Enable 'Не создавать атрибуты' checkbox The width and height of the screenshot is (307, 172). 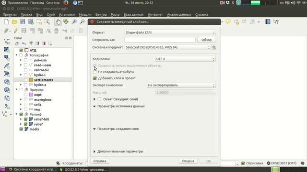click(x=95, y=72)
